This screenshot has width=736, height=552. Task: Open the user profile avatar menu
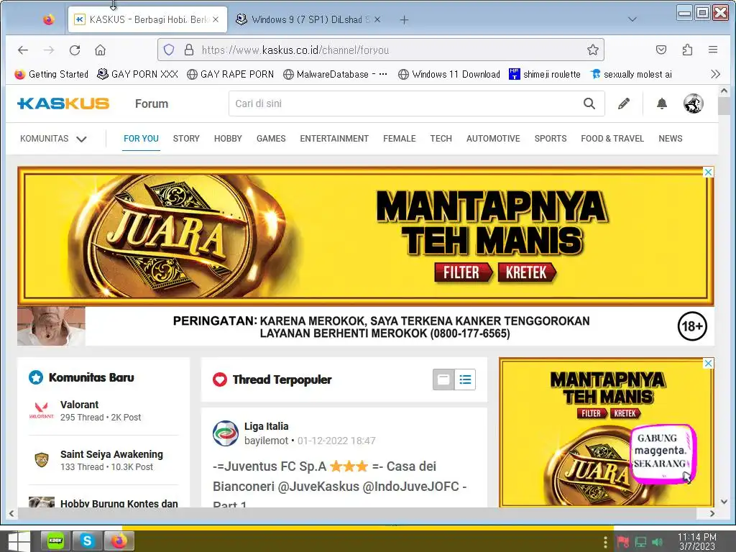pyautogui.click(x=694, y=103)
